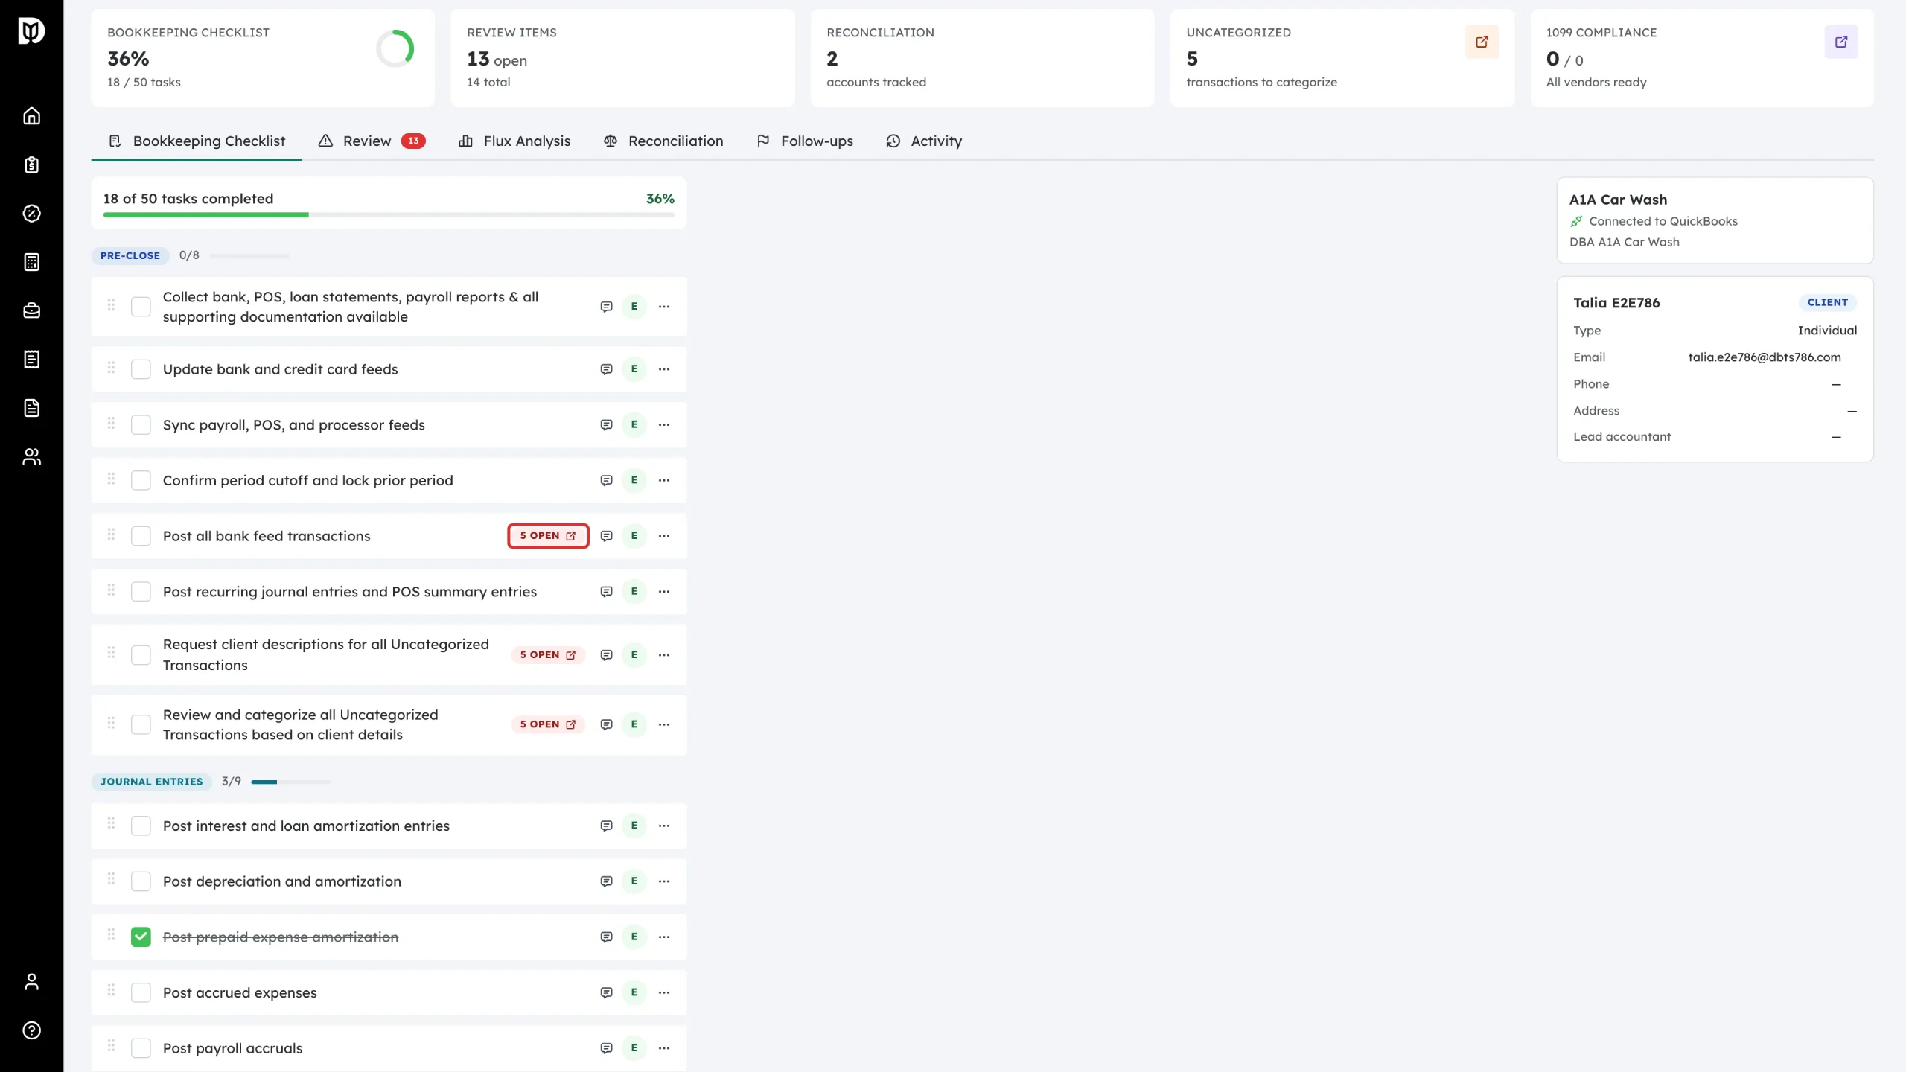Screen dimensions: 1906x1072
Task: Switch to the Flux Analysis tab
Action: pyautogui.click(x=514, y=141)
